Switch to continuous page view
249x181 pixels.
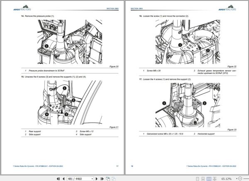(x=203, y=179)
